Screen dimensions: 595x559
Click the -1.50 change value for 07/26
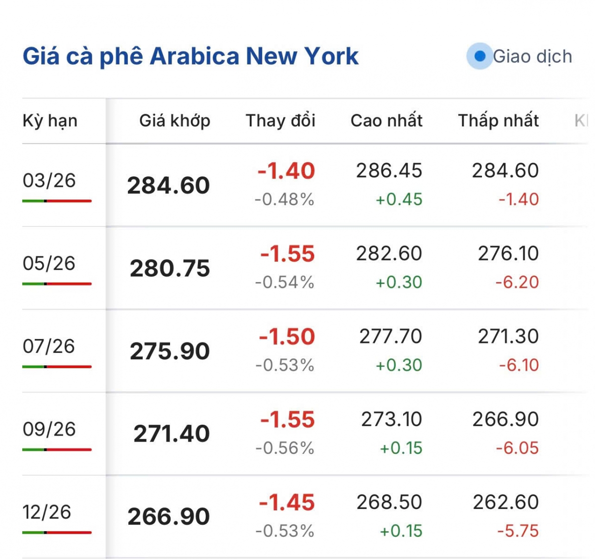point(287,337)
